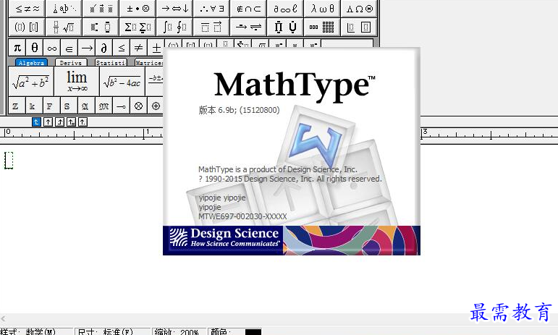
Task: Open the embellishments palette
Action: [x=101, y=9]
